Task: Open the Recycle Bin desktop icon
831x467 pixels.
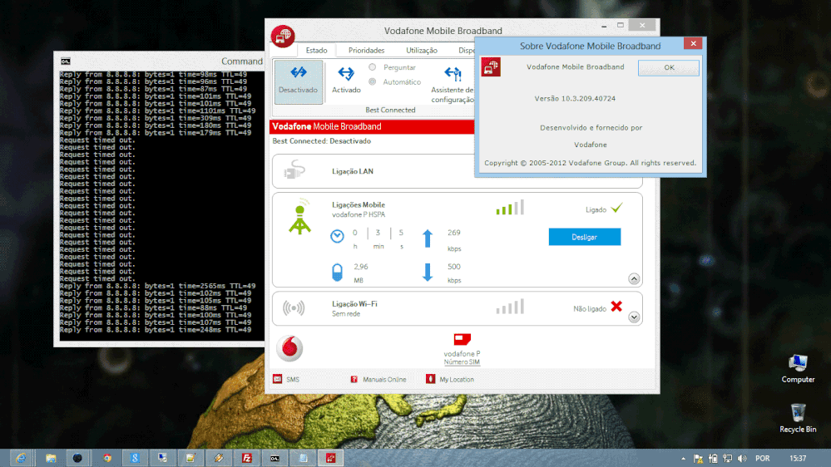Action: [798, 417]
